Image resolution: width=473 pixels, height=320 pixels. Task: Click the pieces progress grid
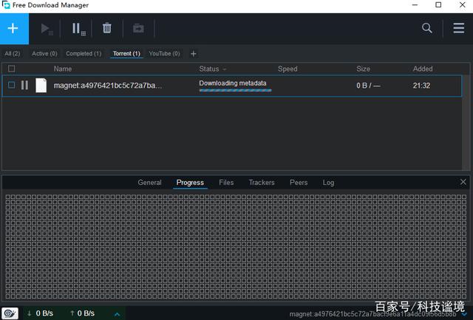pyautogui.click(x=236, y=246)
